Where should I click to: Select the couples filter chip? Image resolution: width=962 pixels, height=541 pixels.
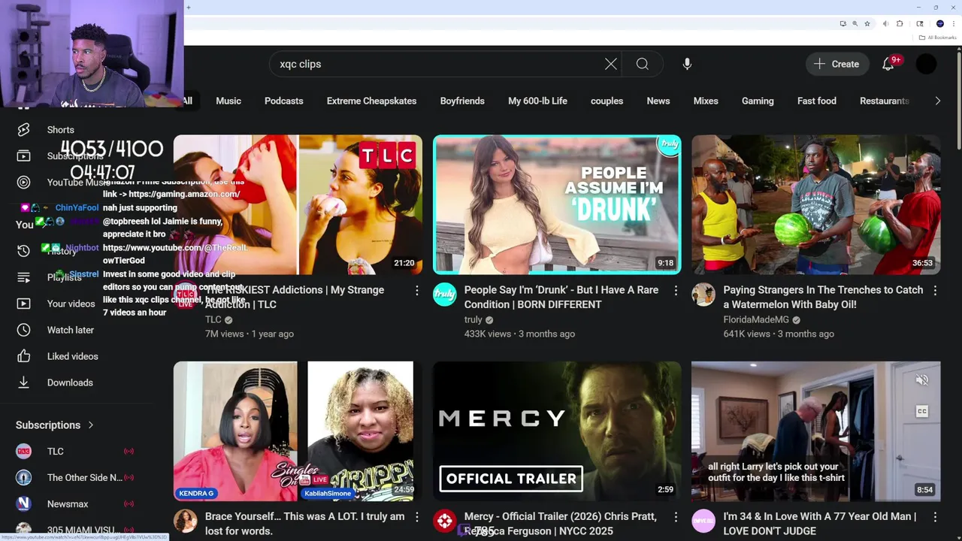click(x=607, y=101)
